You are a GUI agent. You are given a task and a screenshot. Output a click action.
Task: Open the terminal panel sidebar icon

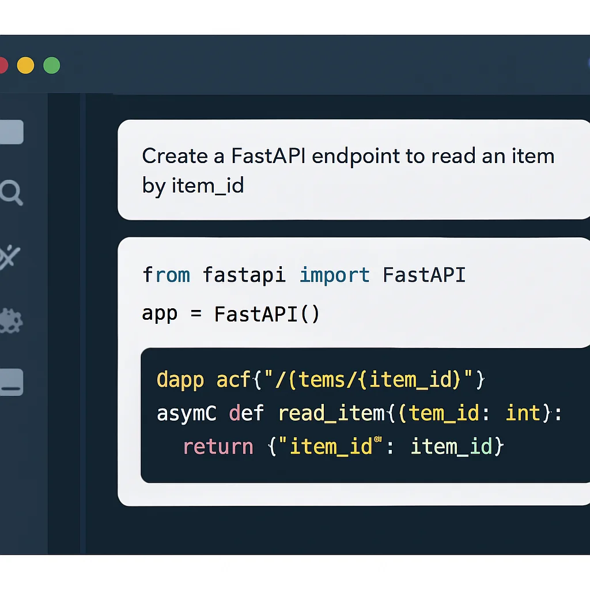pyautogui.click(x=12, y=383)
